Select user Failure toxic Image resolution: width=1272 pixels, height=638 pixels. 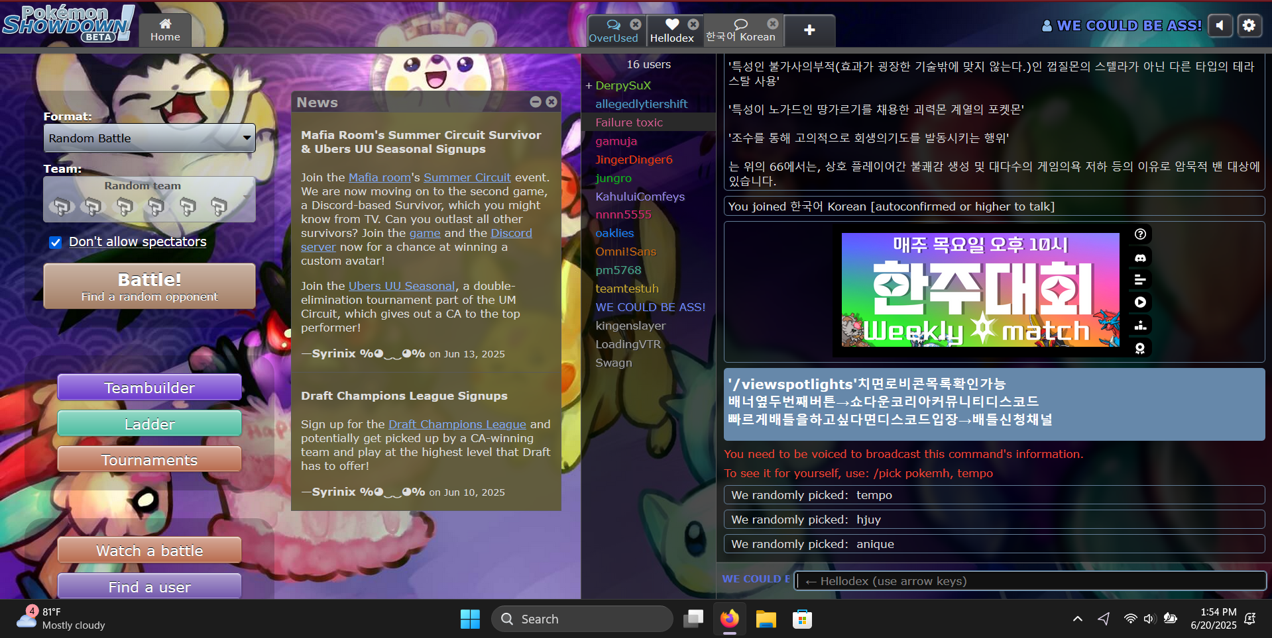point(648,122)
